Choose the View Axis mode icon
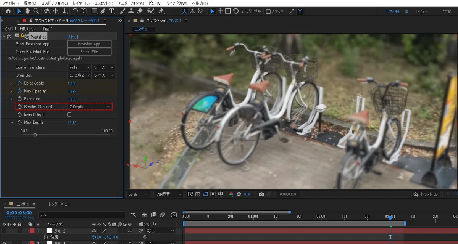 [x=201, y=11]
